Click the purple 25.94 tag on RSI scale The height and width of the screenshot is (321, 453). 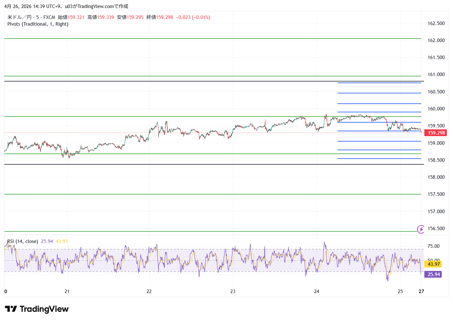pyautogui.click(x=433, y=274)
